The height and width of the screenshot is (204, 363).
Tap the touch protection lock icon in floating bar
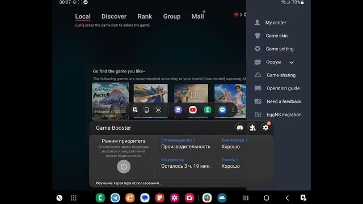click(135, 109)
